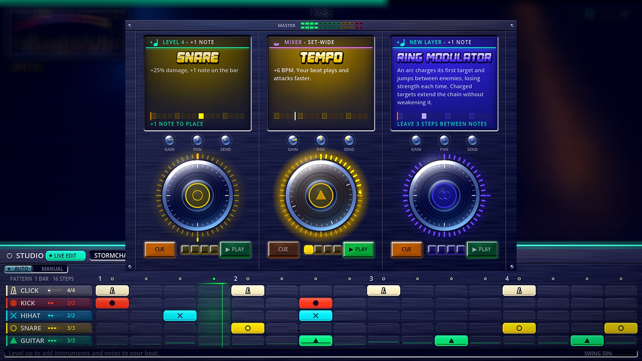Play the Tempo upgrade preview

(358, 249)
